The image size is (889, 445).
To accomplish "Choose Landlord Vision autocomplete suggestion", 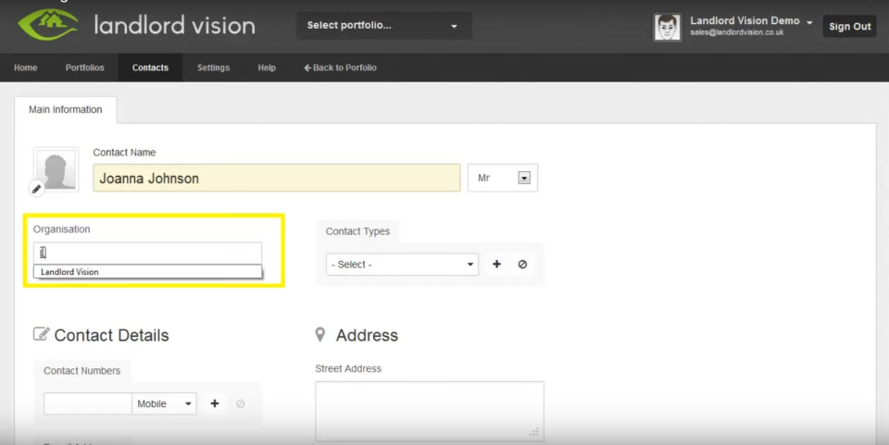I will [147, 272].
